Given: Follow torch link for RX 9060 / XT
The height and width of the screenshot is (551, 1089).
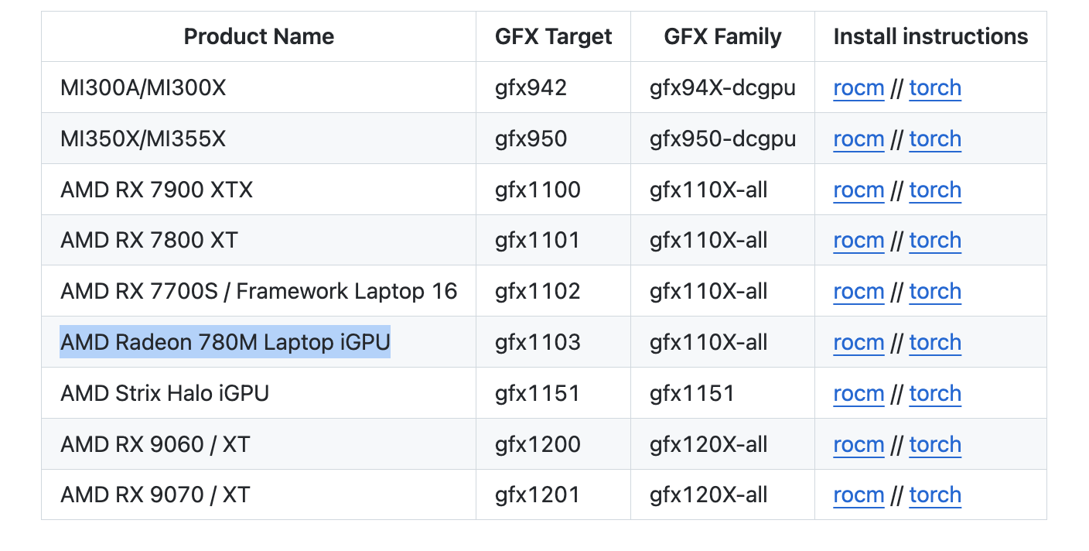Looking at the screenshot, I should [935, 445].
